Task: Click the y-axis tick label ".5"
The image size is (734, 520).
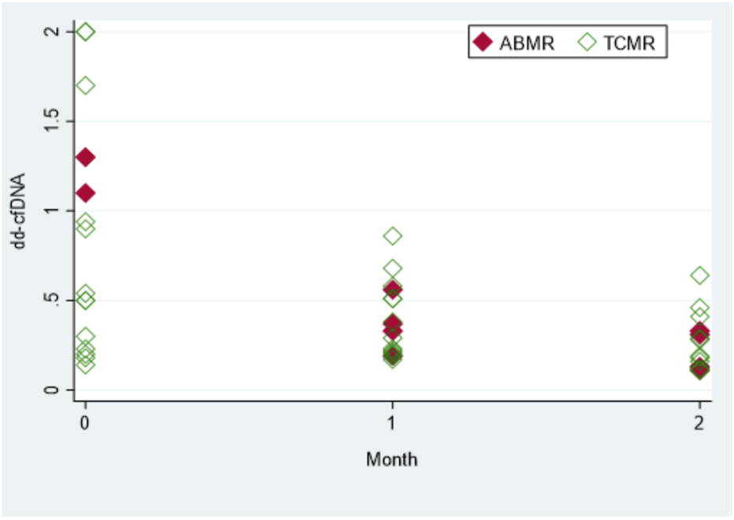Action: 50,300
